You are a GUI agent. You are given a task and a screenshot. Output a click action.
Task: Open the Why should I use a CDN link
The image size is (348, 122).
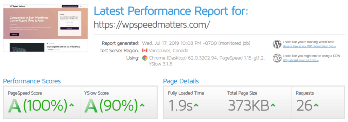[300, 60]
